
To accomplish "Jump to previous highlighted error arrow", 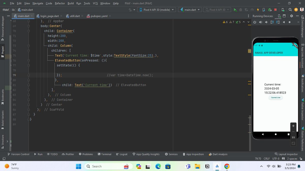I will click(x=244, y=22).
